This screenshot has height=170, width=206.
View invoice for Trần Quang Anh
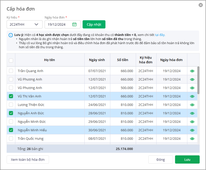[x=192, y=71]
